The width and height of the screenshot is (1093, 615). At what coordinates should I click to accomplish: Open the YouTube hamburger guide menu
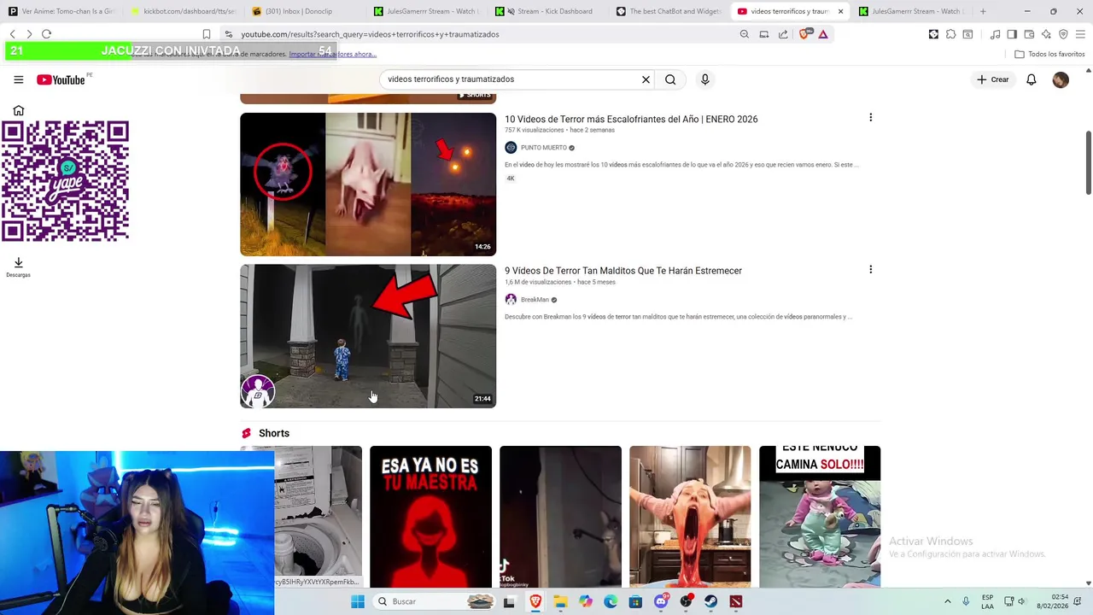[x=18, y=79]
